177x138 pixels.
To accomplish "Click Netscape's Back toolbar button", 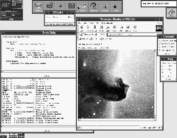I will (x=81, y=29).
